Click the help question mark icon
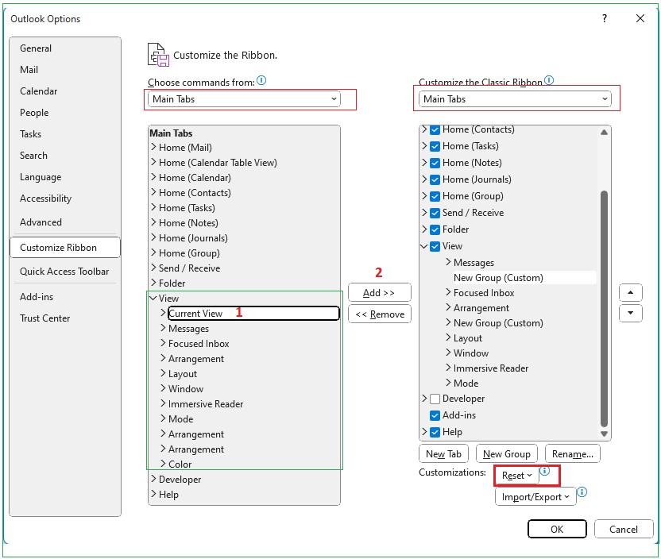Screen dimensions: 661x559 click(605, 18)
